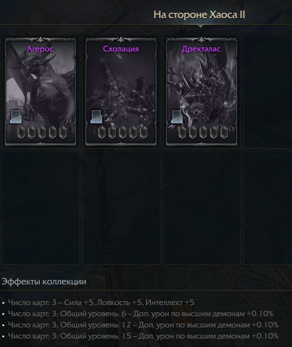
Task: Click the card-deck icon on Дректалас card
Action: pyautogui.click(x=177, y=117)
